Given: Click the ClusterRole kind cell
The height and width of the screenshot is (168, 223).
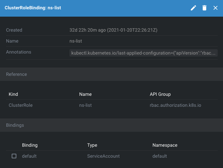Looking at the screenshot, I should pos(21,105).
